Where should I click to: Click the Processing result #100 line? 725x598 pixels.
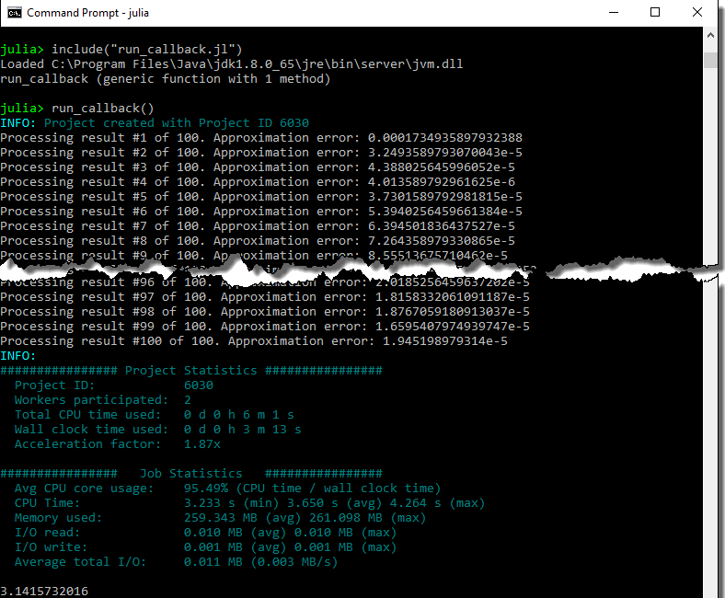(x=254, y=340)
